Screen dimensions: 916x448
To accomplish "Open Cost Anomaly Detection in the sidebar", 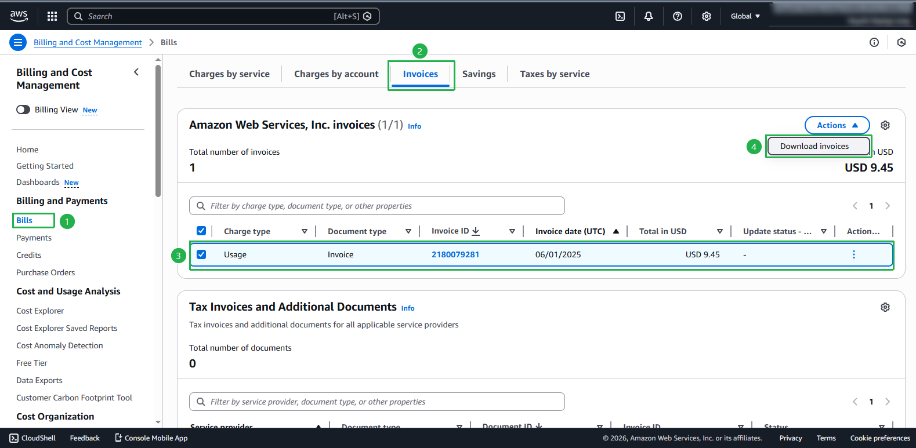I will coord(60,345).
